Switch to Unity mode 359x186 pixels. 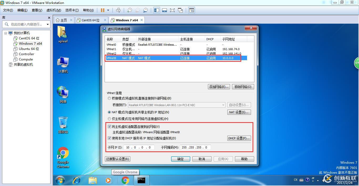pos(180,10)
